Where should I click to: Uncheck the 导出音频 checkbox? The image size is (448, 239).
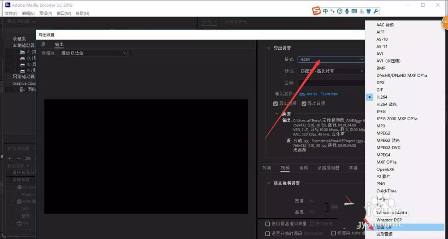tap(304, 104)
